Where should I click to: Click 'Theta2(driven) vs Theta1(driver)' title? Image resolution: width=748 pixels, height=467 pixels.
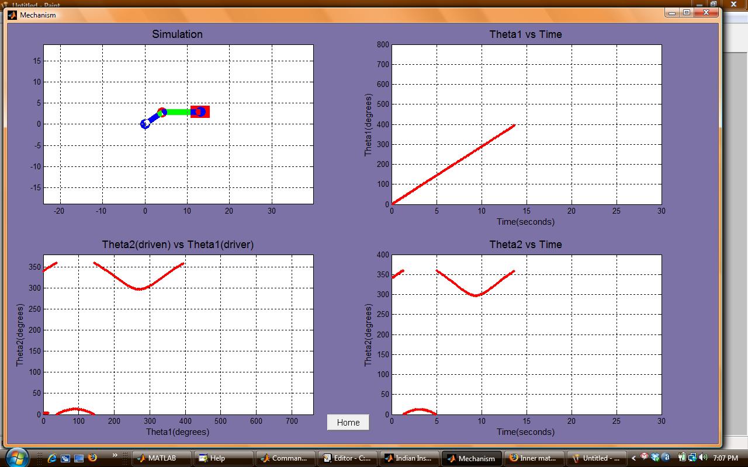(x=178, y=245)
